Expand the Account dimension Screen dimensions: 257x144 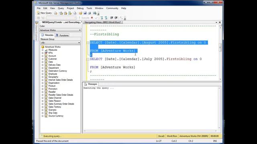43,56
